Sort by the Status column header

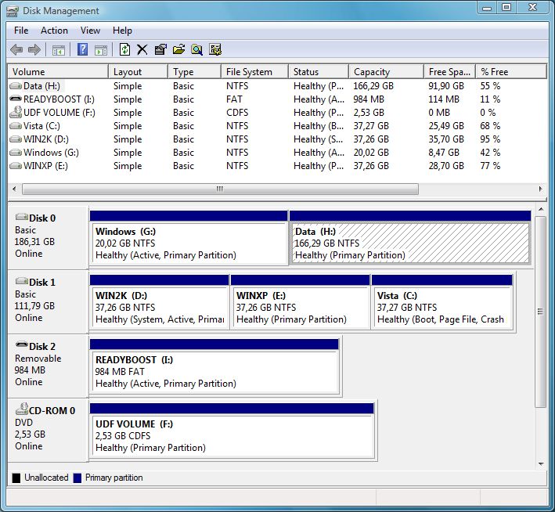318,71
